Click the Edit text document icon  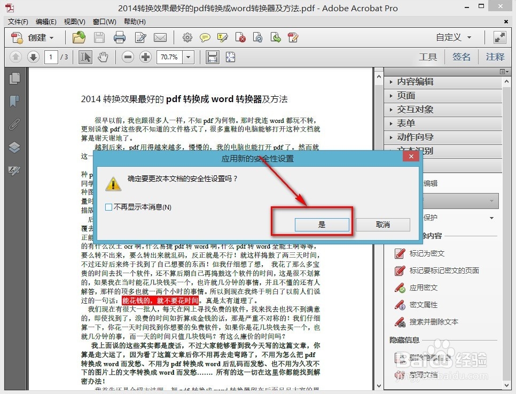click(x=140, y=37)
